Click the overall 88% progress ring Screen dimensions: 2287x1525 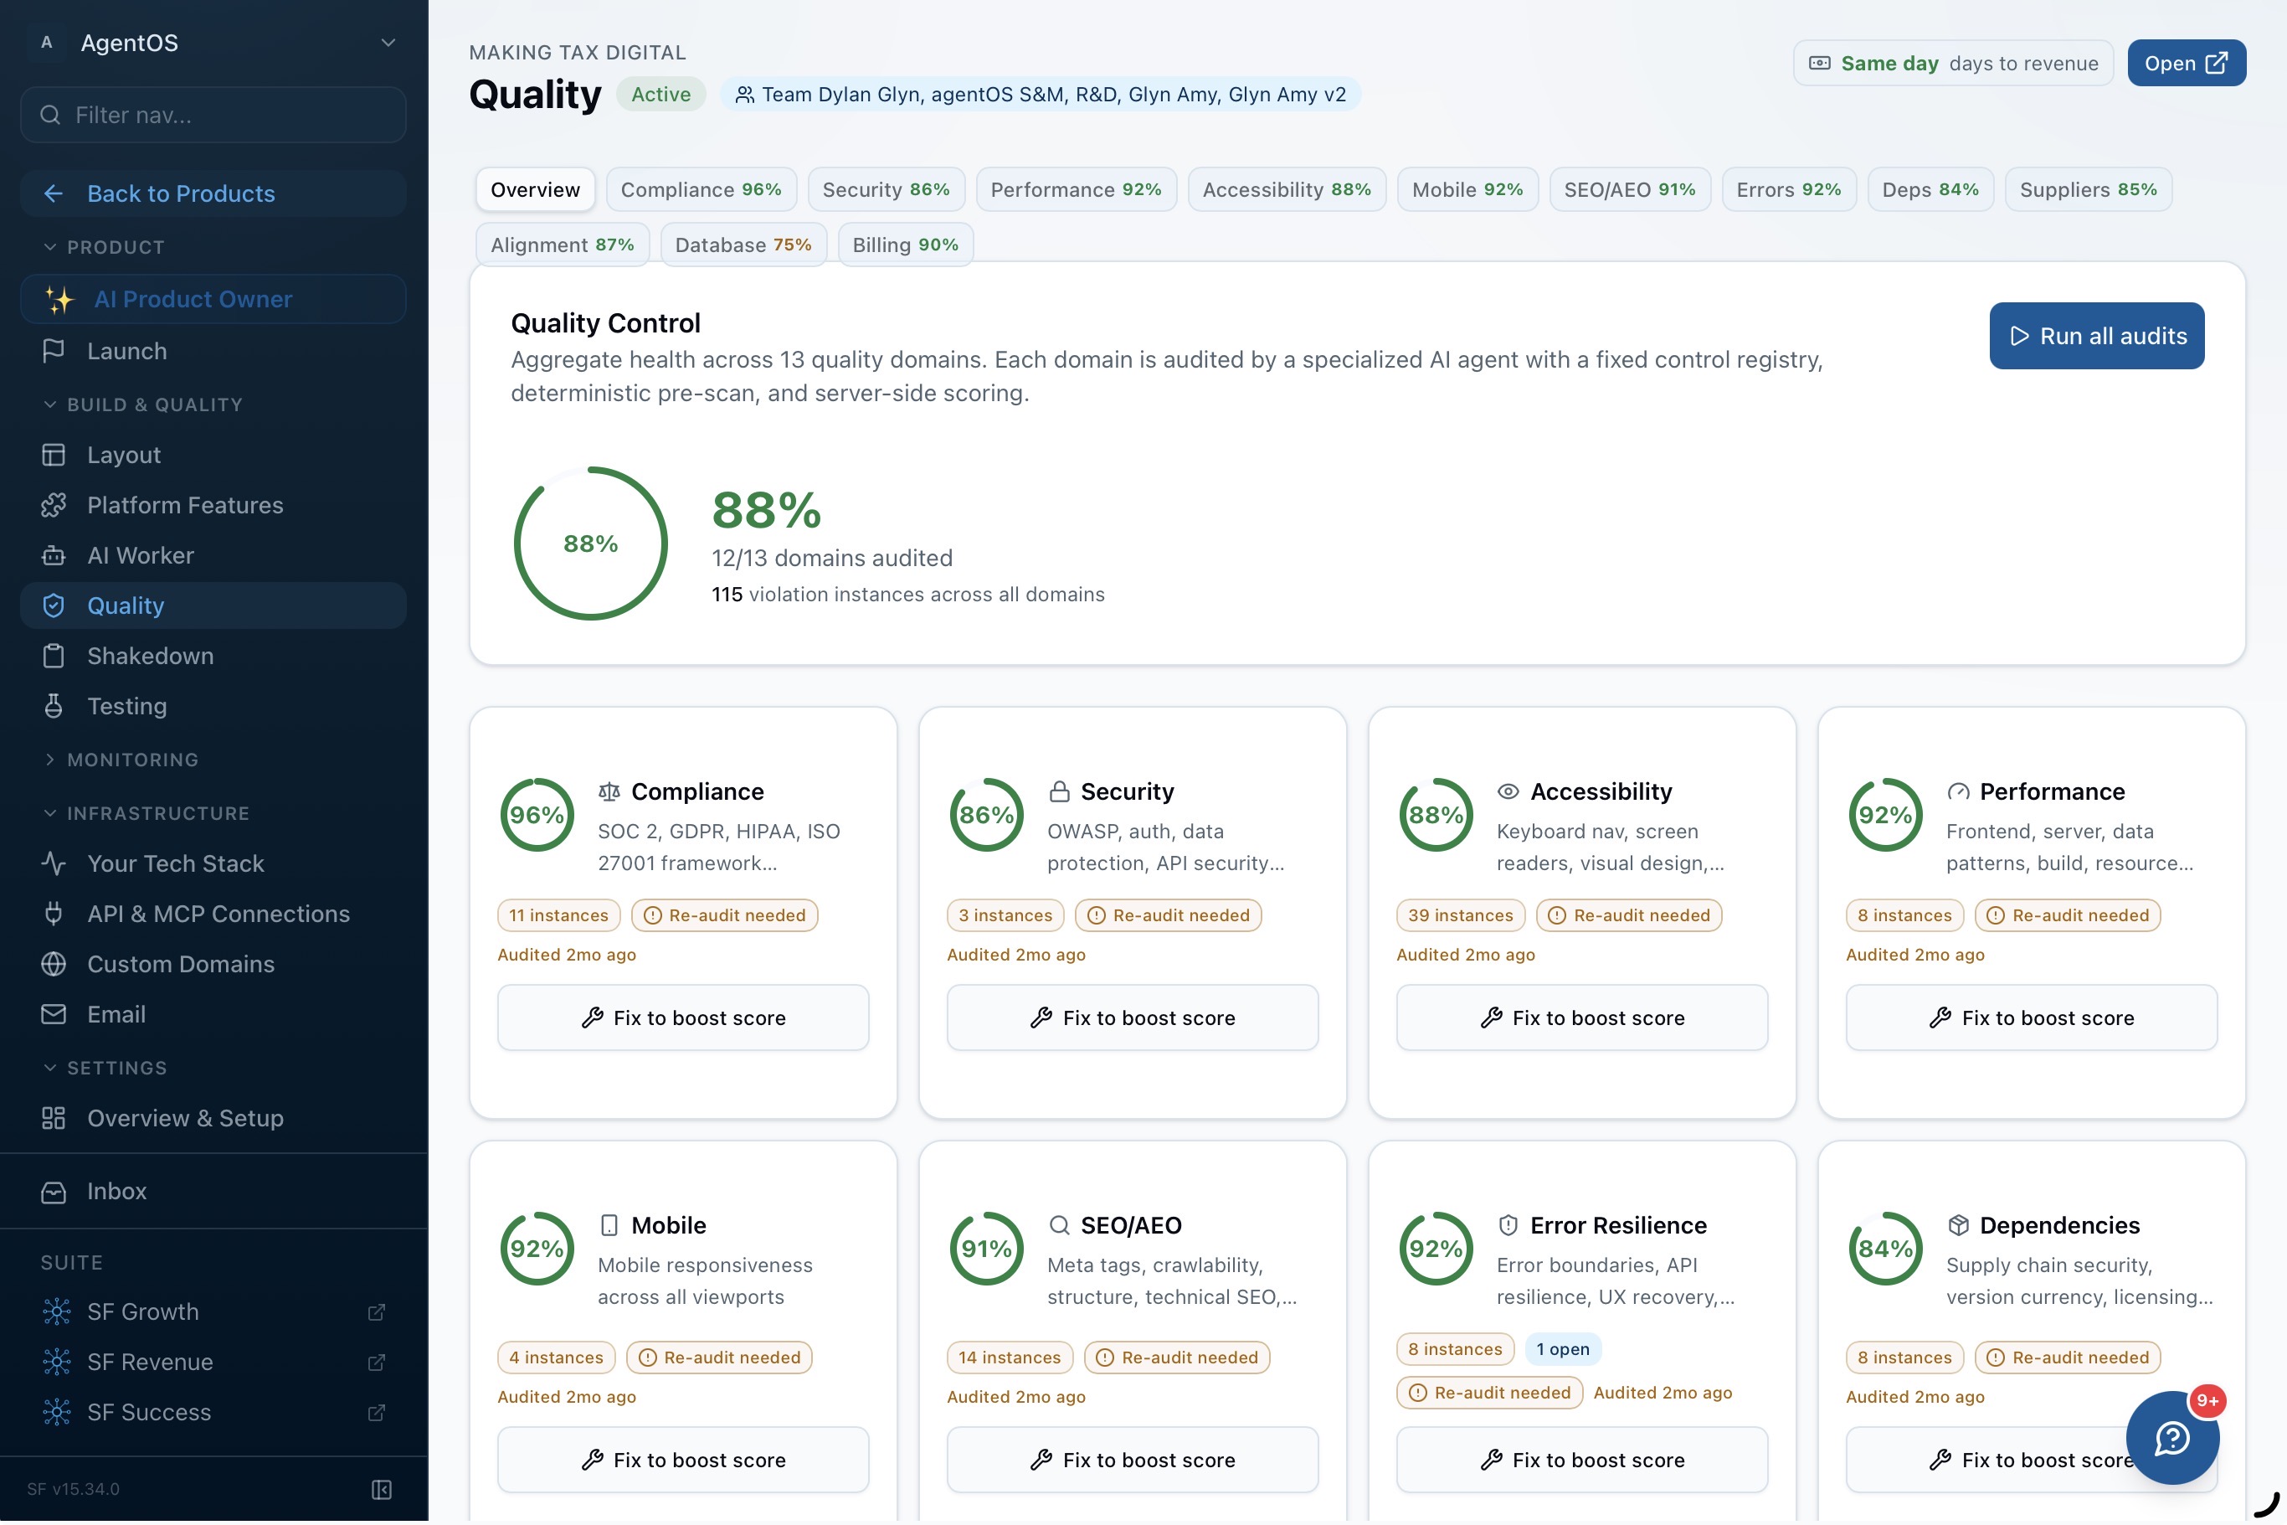click(591, 544)
